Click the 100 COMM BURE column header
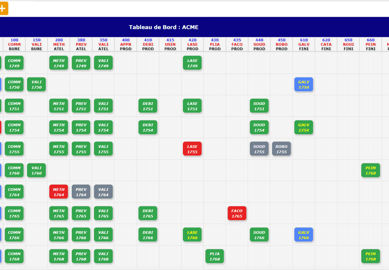Viewport: 389px width, 270px height. 14,45
